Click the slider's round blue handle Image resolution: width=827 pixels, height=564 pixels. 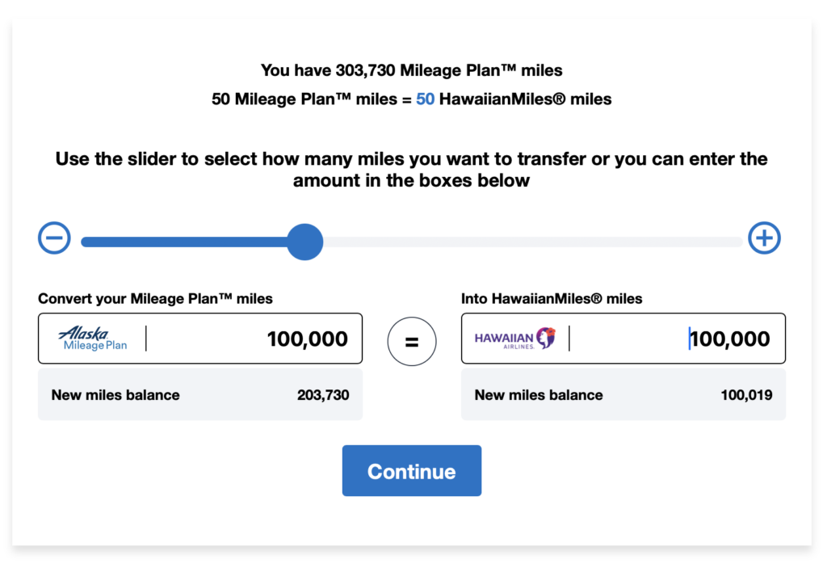click(305, 242)
